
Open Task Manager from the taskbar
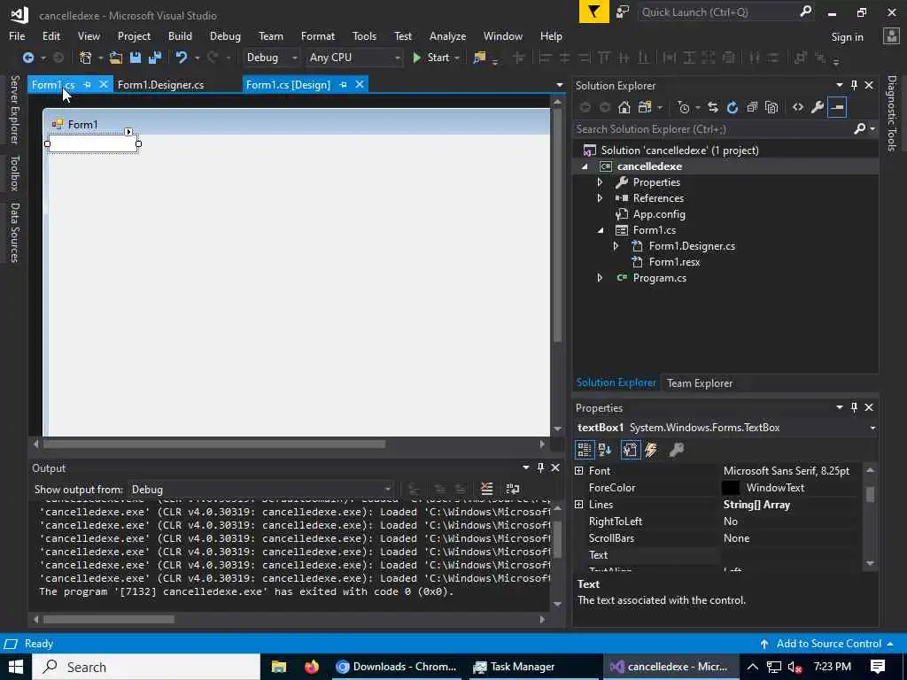[x=515, y=667]
